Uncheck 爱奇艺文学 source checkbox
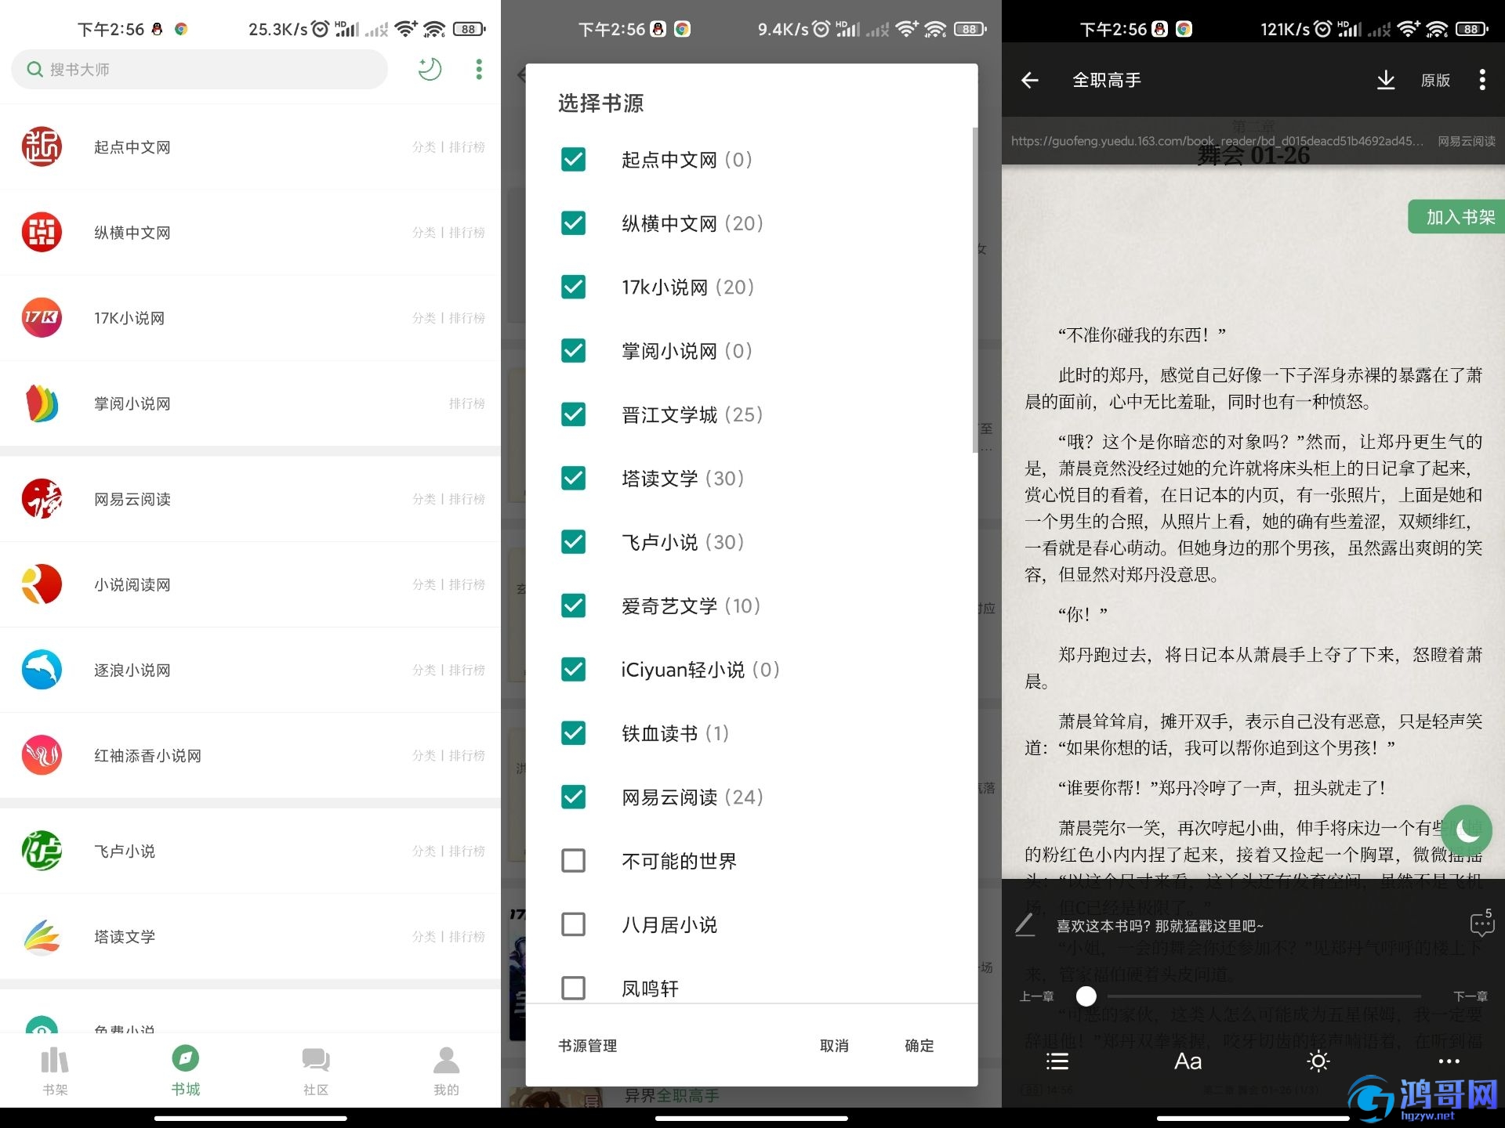 coord(573,606)
